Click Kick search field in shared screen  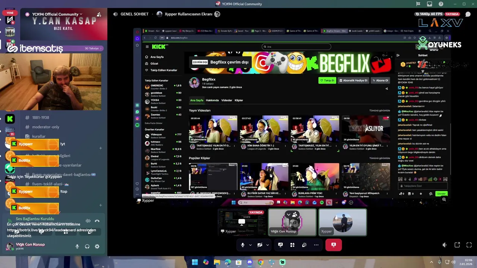tap(296, 47)
